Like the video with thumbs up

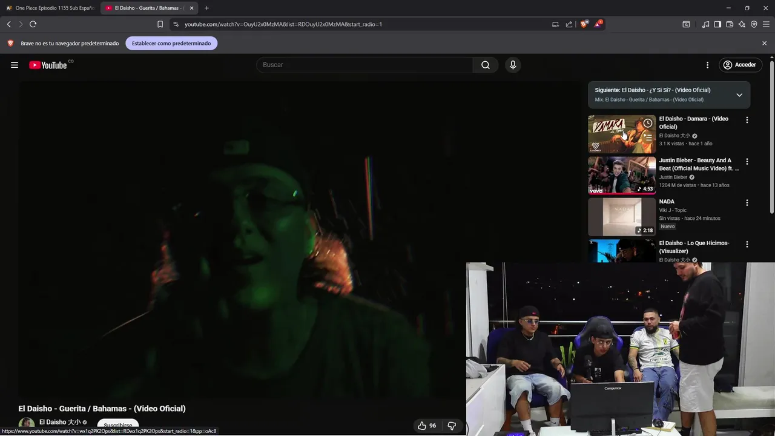[427, 426]
